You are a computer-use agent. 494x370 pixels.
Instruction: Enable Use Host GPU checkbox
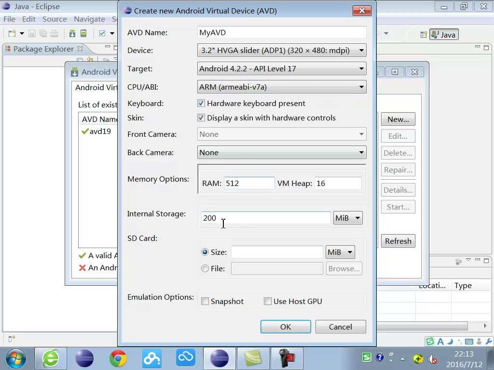point(267,301)
